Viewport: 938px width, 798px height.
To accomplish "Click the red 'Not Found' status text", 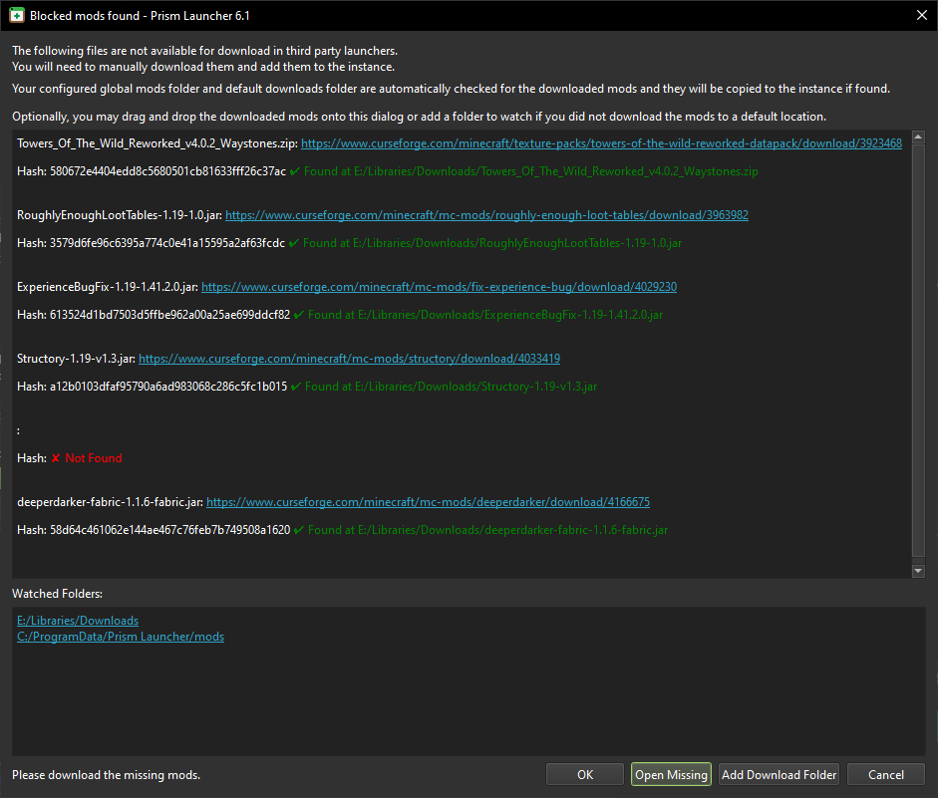I will (94, 458).
